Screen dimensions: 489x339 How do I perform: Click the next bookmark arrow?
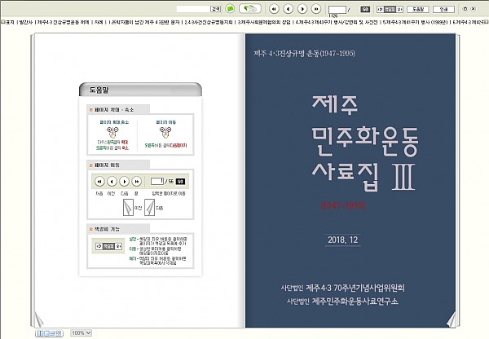[x=400, y=9]
